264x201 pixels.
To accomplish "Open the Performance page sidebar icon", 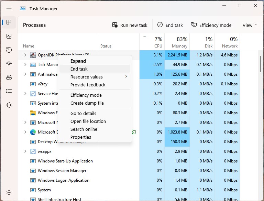I will tap(9, 36).
